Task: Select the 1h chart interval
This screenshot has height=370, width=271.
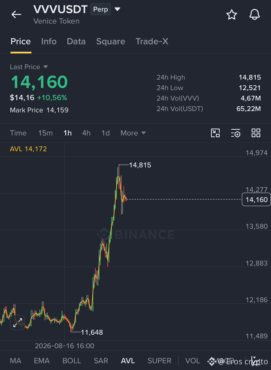Action: point(67,133)
